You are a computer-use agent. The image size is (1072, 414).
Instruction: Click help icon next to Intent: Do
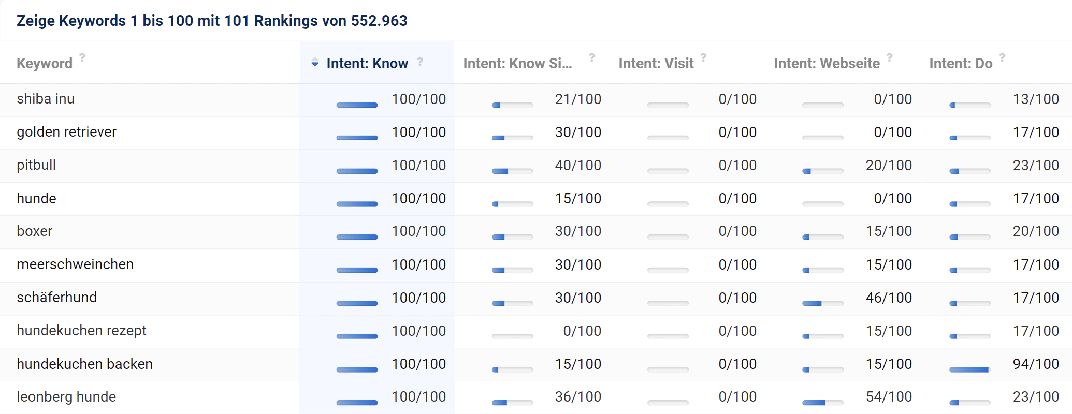click(1002, 57)
